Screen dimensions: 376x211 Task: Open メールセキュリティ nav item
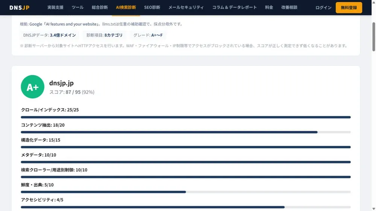[x=186, y=7]
